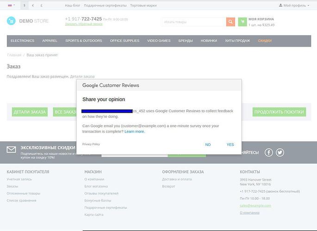This screenshot has height=231, width=317.
Task: Click YES in Google Customer Reviews dialog
Action: (x=230, y=145)
